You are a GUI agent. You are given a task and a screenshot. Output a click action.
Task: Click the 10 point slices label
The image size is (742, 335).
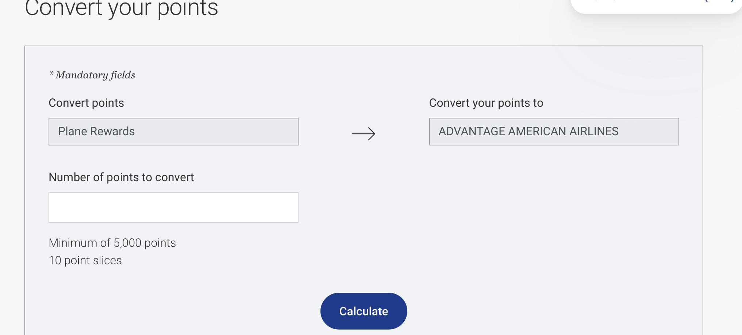point(85,260)
